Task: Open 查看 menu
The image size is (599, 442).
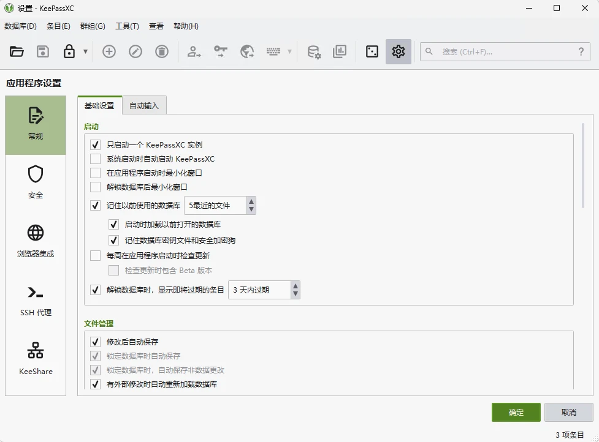Action: pos(156,26)
